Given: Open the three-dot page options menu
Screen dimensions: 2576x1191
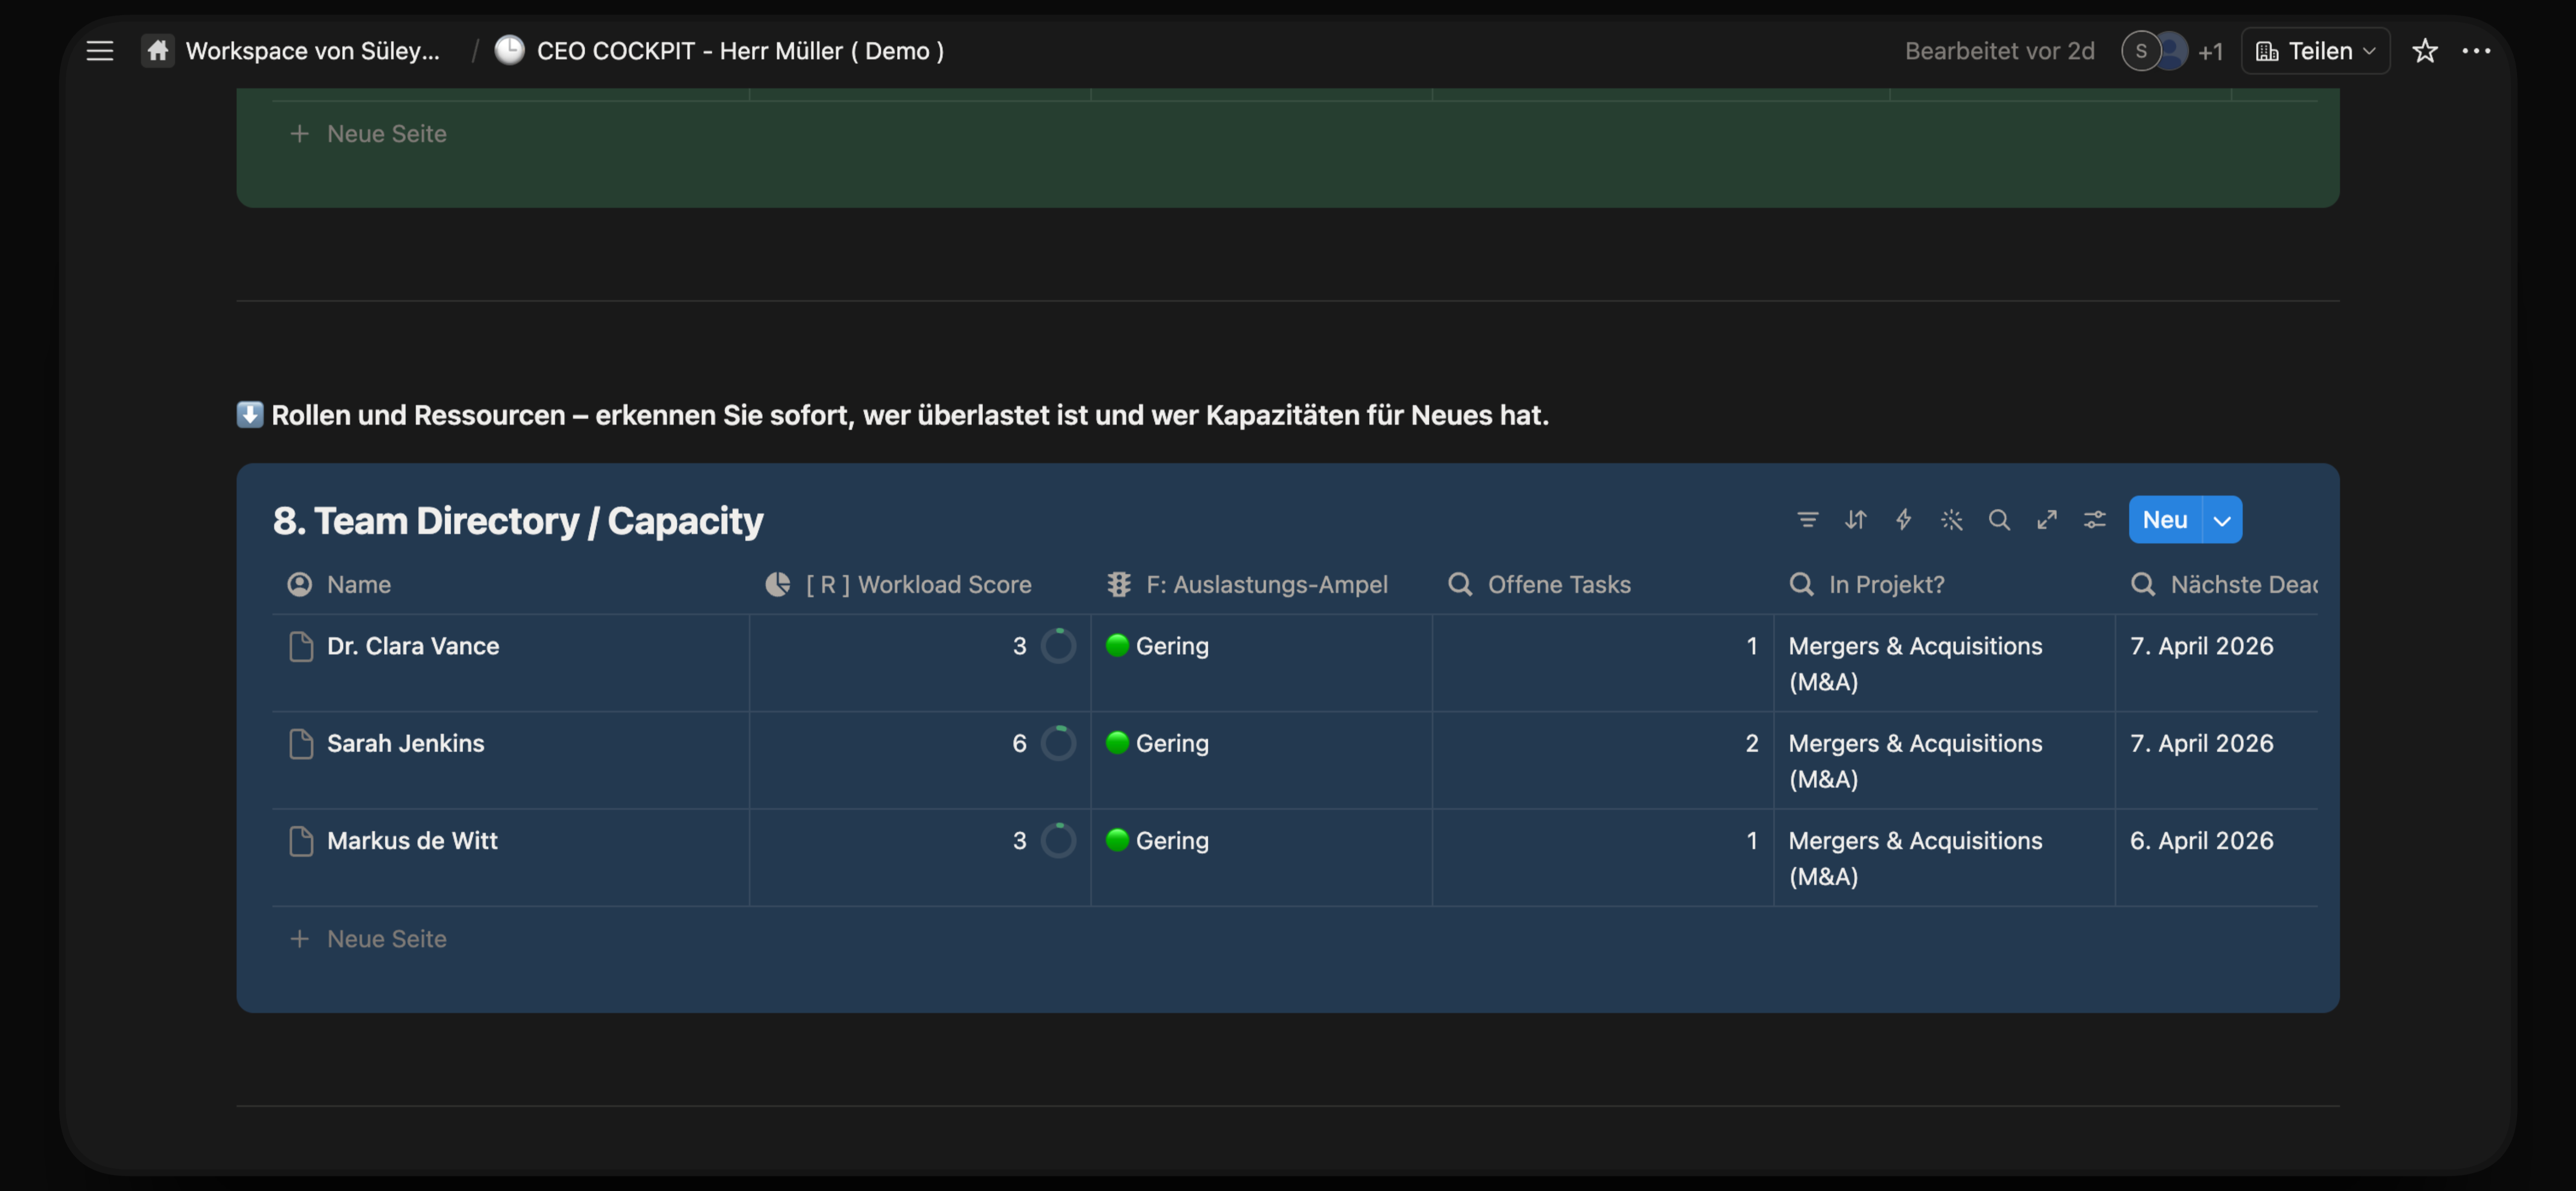Looking at the screenshot, I should (2476, 51).
